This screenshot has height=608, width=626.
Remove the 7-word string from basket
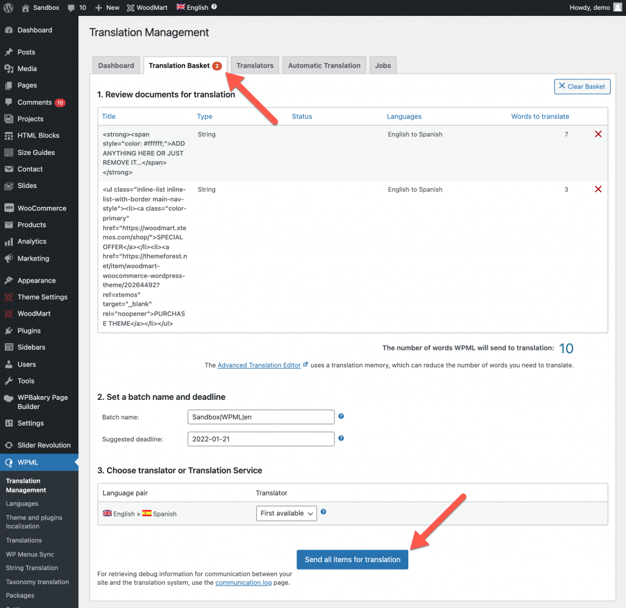tap(598, 134)
